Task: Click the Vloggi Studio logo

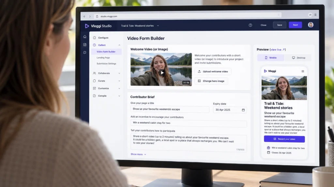Action: click(x=98, y=26)
